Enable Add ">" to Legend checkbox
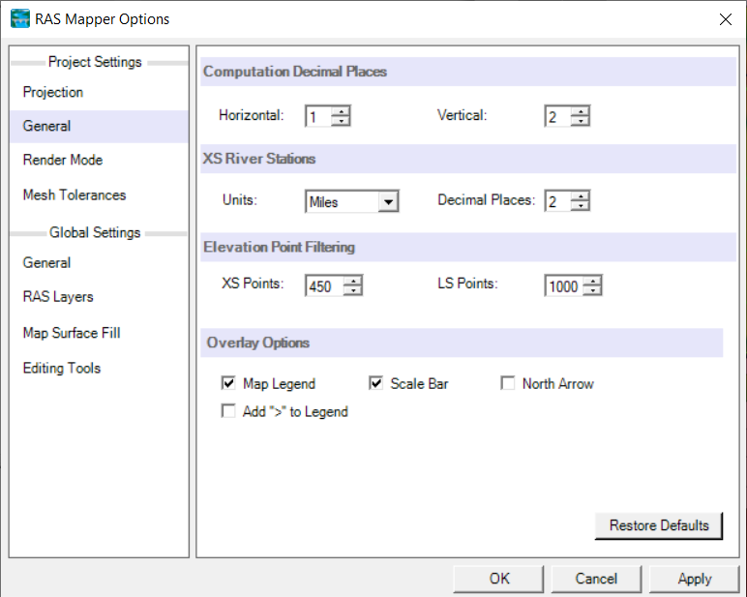The width and height of the screenshot is (747, 597). 228,410
